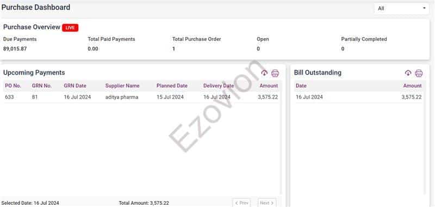
Task: Print the Upcoming Payments table
Action: point(275,74)
